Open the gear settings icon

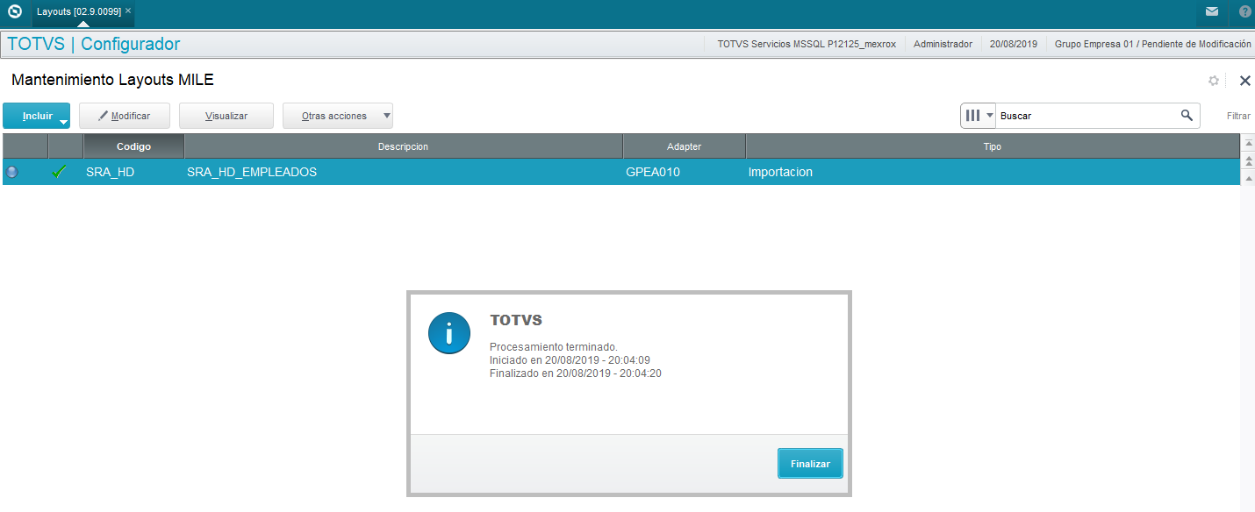pyautogui.click(x=1214, y=81)
